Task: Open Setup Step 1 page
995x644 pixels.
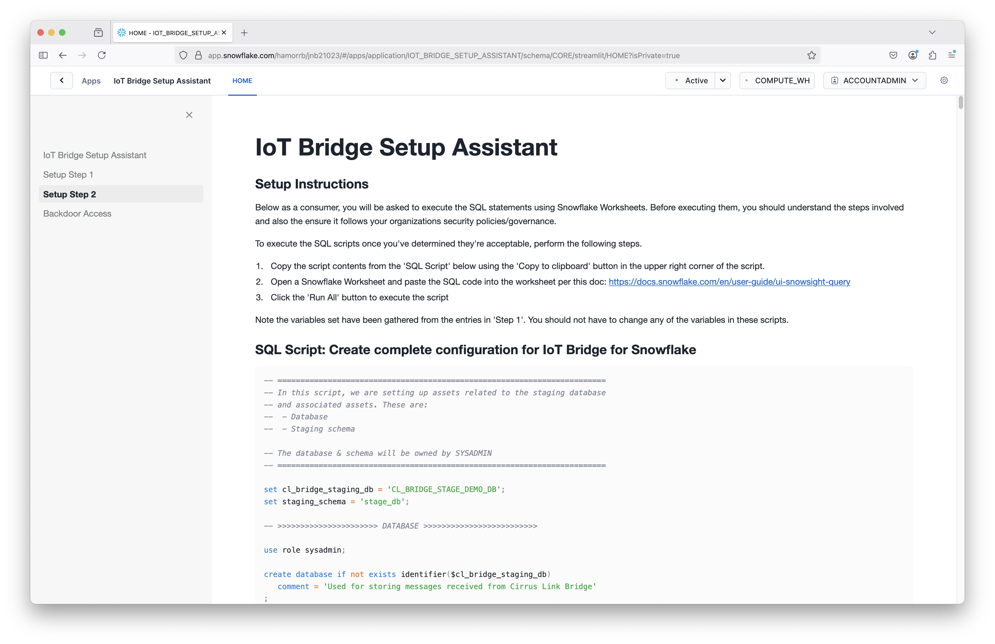Action: coord(68,175)
